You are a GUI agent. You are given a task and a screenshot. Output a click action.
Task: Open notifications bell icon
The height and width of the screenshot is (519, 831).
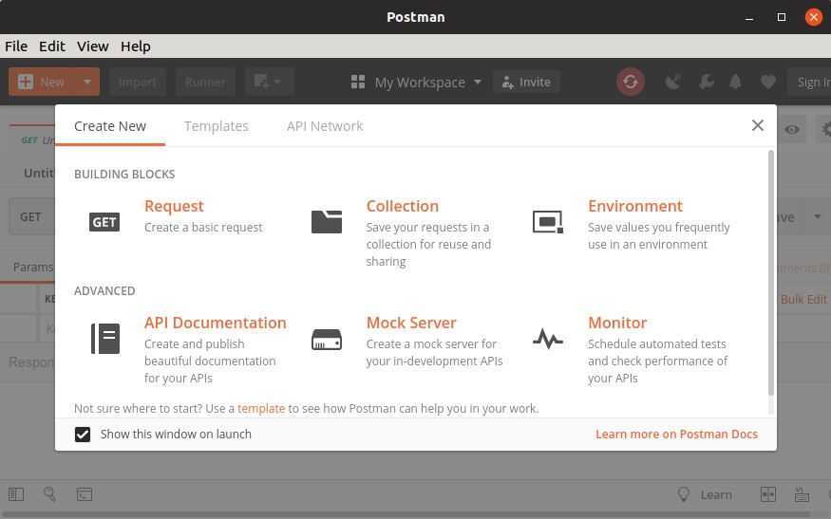click(736, 83)
